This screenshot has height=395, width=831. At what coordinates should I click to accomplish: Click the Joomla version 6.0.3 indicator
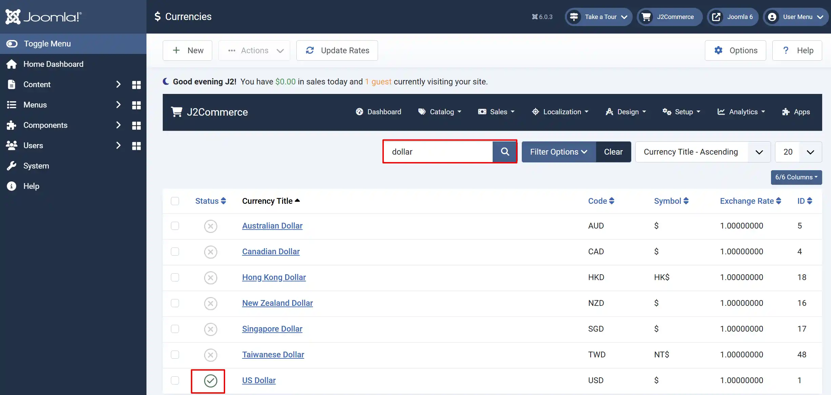tap(542, 17)
